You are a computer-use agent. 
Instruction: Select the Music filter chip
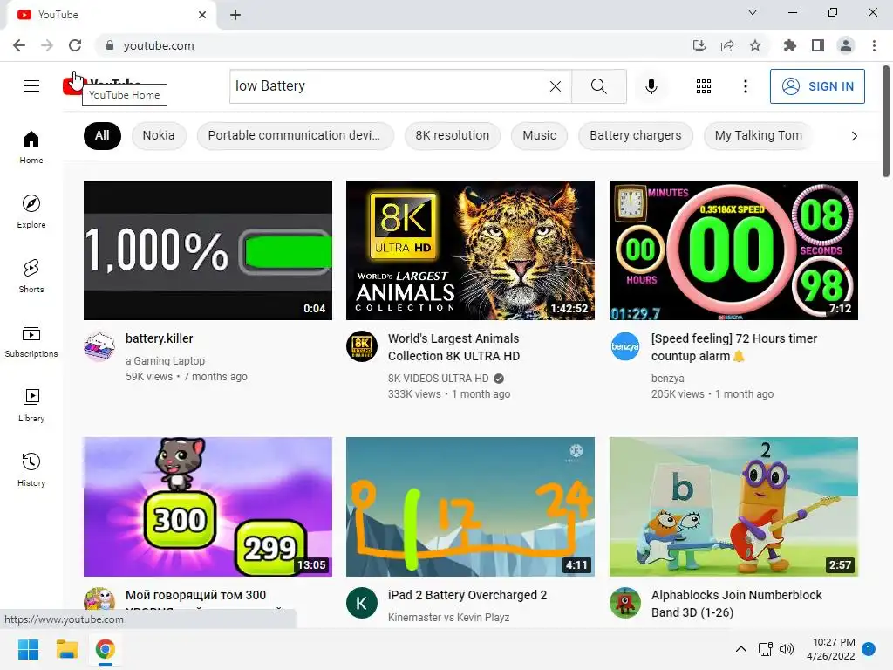pos(539,135)
